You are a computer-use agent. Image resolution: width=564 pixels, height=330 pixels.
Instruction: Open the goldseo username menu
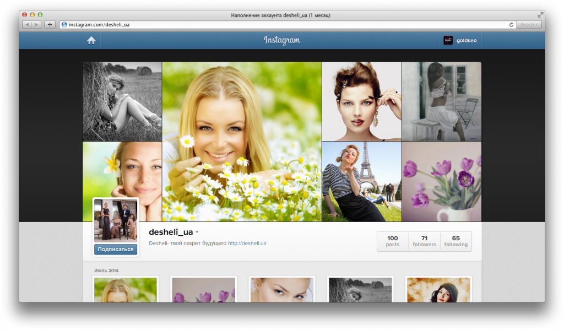click(467, 40)
